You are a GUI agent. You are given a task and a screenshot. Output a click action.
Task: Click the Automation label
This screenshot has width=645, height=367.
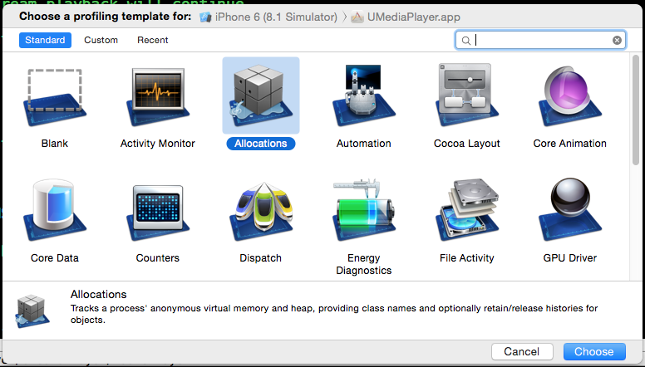pyautogui.click(x=363, y=144)
